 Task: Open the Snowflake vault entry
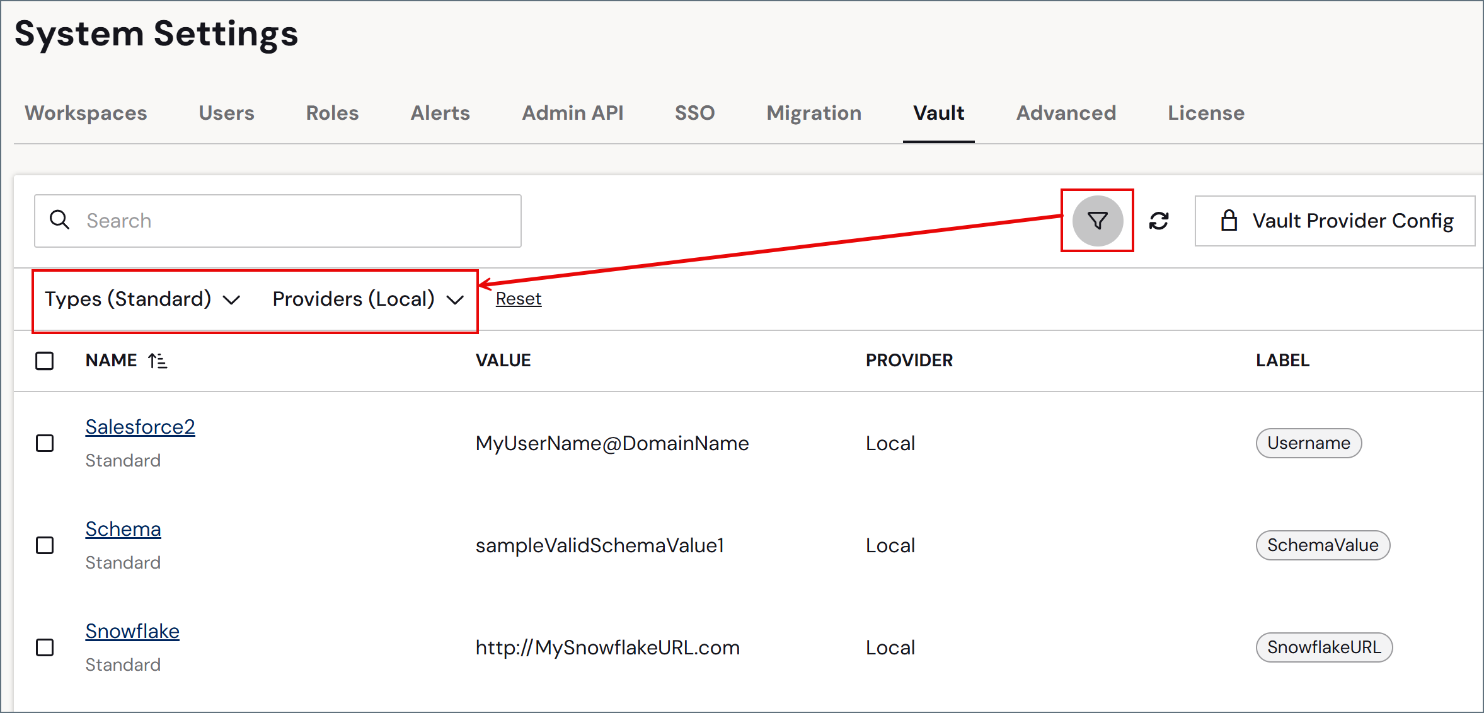click(132, 631)
